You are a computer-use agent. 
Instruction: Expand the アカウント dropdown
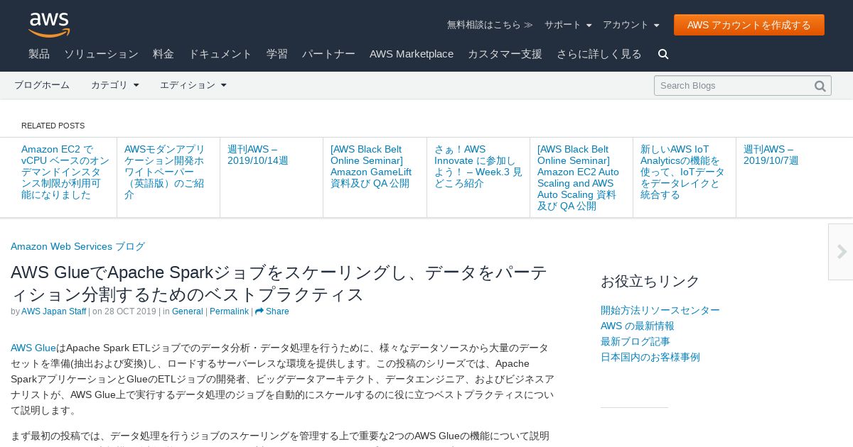coord(631,25)
